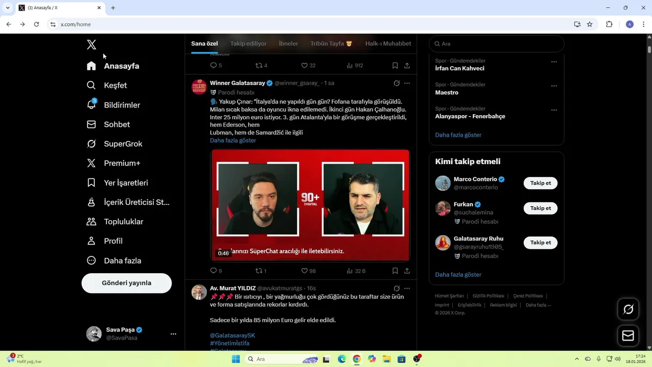Viewport: 652px width, 367px height.
Task: Open İçerik Üreticisi Stüdyosu icon
Action: click(x=91, y=202)
